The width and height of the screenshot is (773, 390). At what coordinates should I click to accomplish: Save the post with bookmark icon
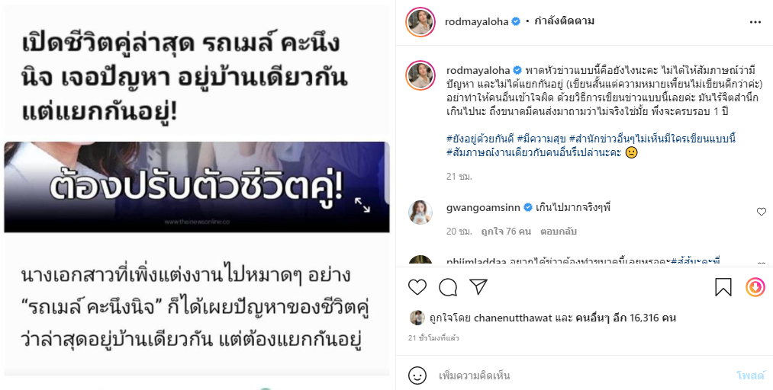coord(723,287)
